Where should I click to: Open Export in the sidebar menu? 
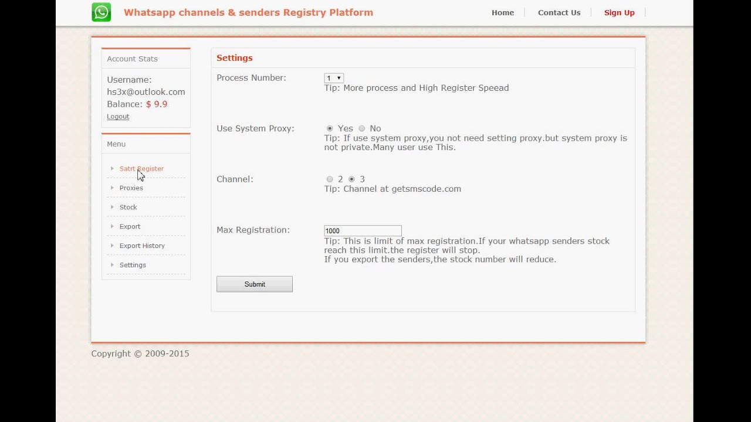(130, 227)
